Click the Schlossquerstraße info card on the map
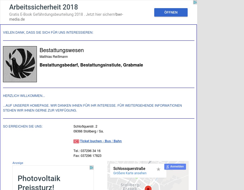This screenshot has width=244, height=190. [129, 169]
